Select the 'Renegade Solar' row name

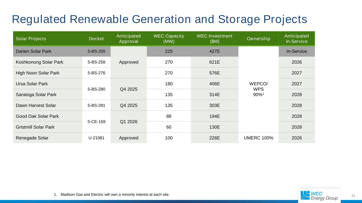click(32, 138)
